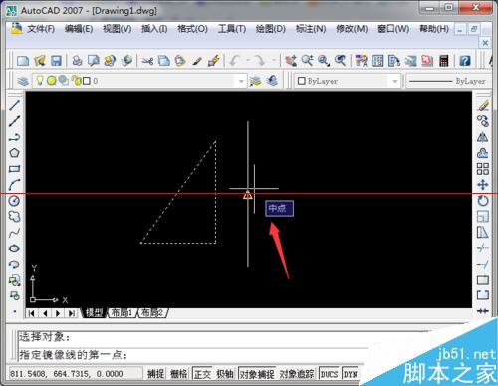Viewport: 498px width, 386px height.
Task: Select the Polyline tool
Action: click(14, 137)
